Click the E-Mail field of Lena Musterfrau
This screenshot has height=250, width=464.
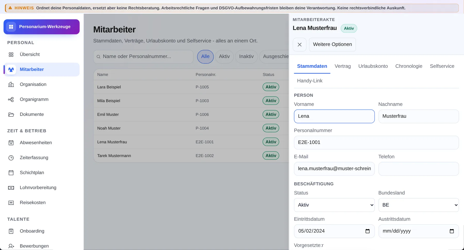click(334, 169)
